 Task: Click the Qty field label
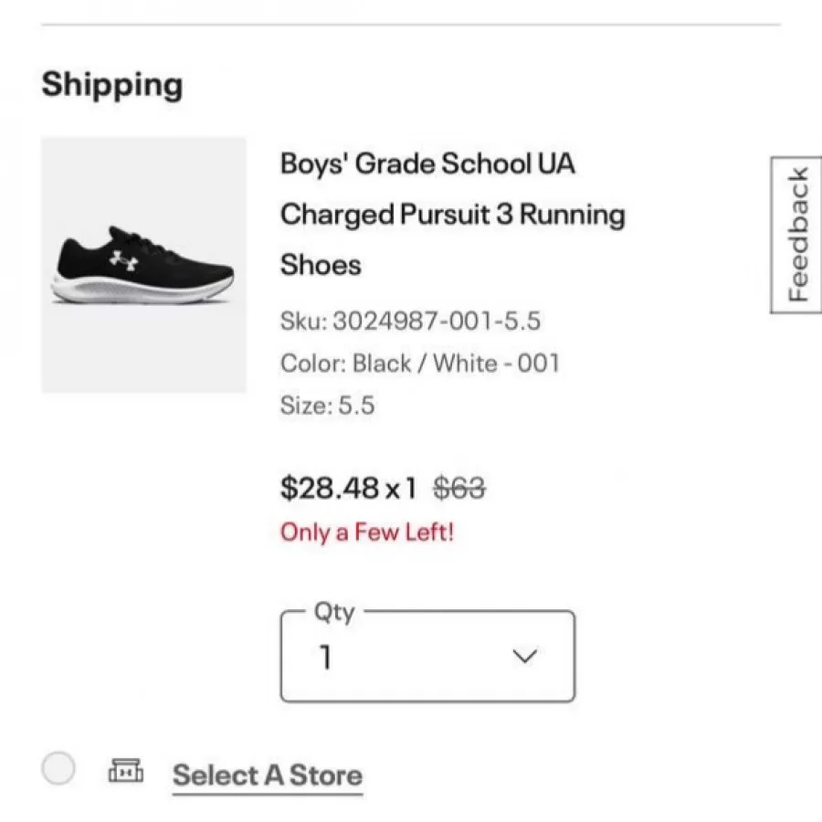(334, 612)
